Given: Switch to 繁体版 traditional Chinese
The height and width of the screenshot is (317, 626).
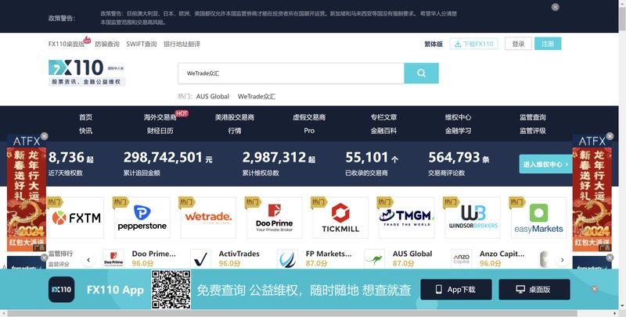Looking at the screenshot, I should [x=434, y=45].
